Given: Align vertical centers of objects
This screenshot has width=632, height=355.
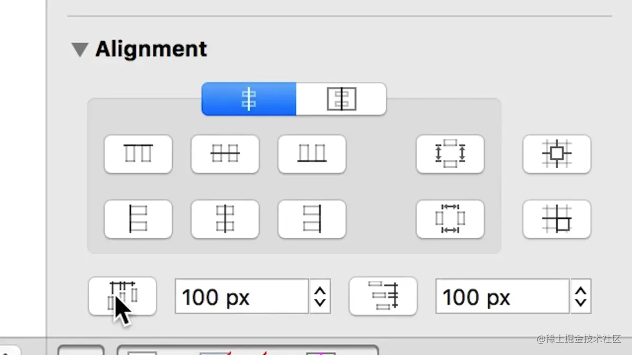Looking at the screenshot, I should [225, 154].
